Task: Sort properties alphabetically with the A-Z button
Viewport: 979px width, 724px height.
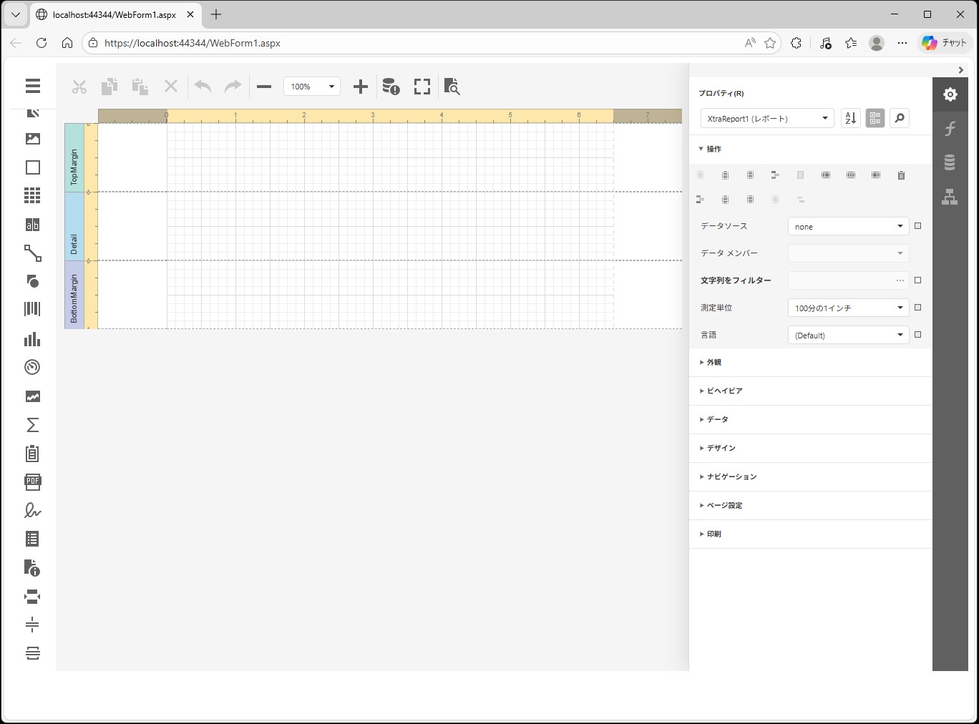Action: click(x=850, y=118)
